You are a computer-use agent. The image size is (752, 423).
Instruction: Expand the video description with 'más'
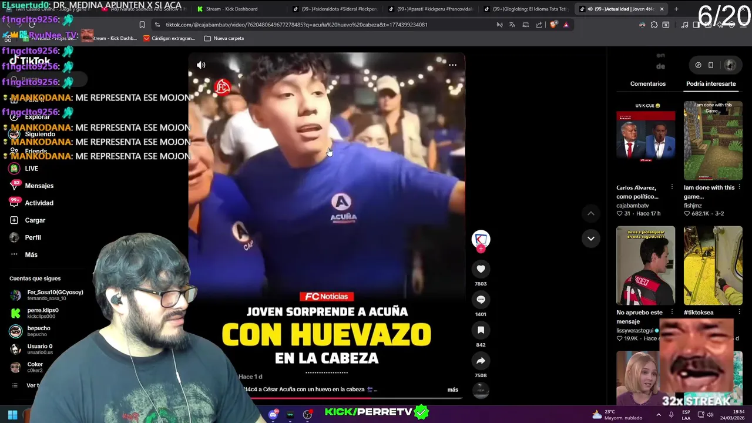click(x=452, y=390)
